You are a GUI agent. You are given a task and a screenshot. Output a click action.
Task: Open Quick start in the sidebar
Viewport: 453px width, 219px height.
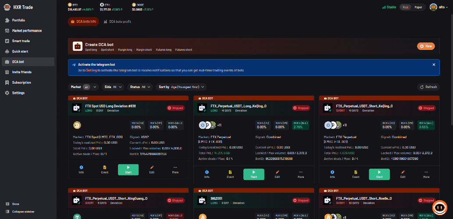tap(28, 51)
